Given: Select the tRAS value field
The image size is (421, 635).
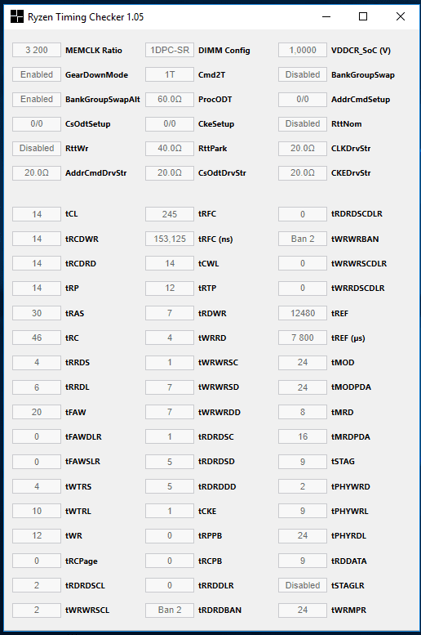Looking at the screenshot, I should [x=37, y=313].
